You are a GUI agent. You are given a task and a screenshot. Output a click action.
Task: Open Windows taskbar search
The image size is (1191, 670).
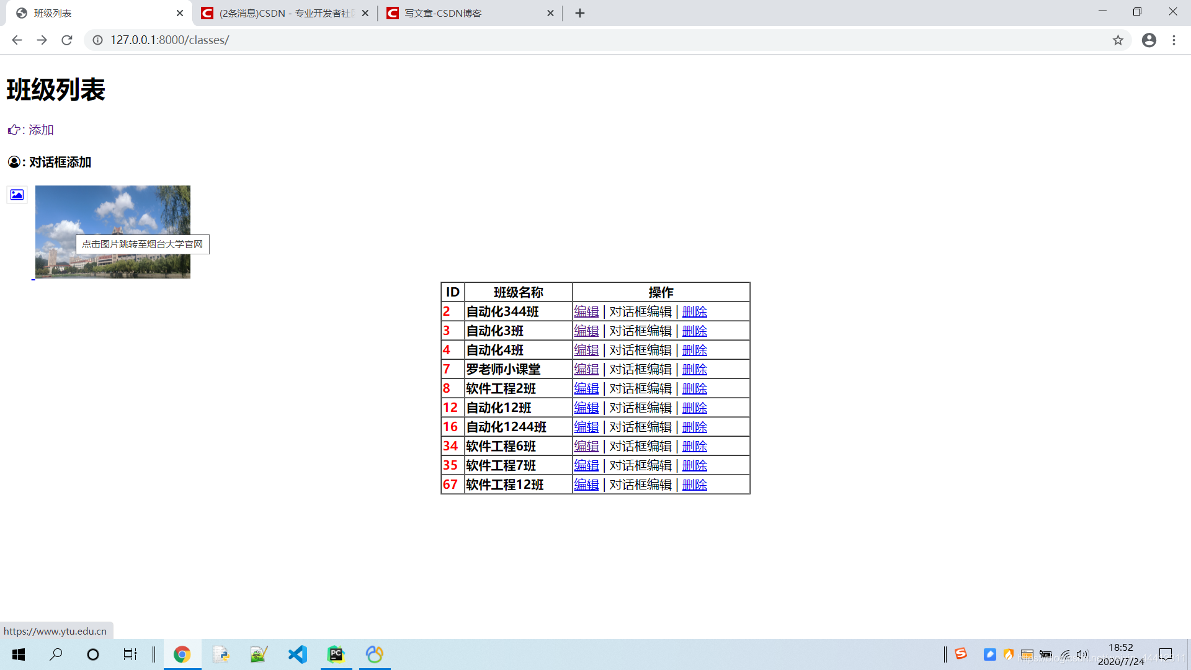coord(56,654)
